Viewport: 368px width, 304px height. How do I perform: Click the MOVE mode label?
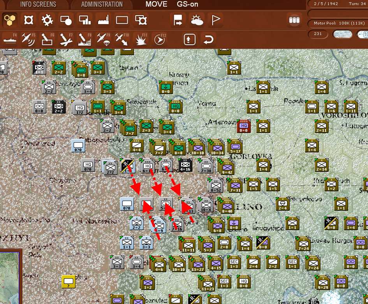click(x=156, y=5)
